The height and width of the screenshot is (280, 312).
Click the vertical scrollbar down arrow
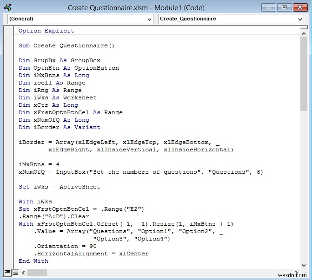(x=304, y=265)
